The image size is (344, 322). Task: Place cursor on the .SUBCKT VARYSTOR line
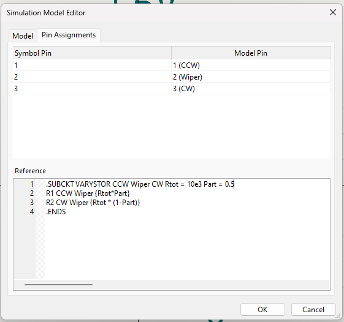140,184
